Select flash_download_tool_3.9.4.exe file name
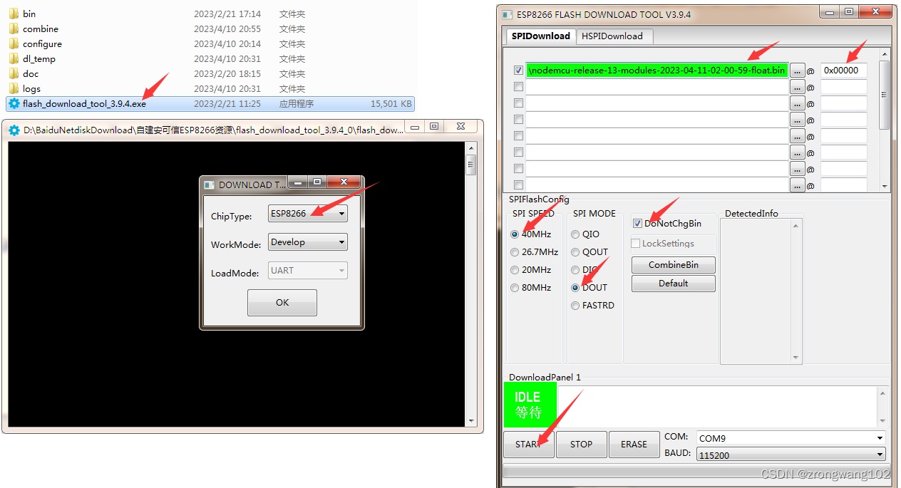This screenshot has height=488, width=901. click(84, 103)
